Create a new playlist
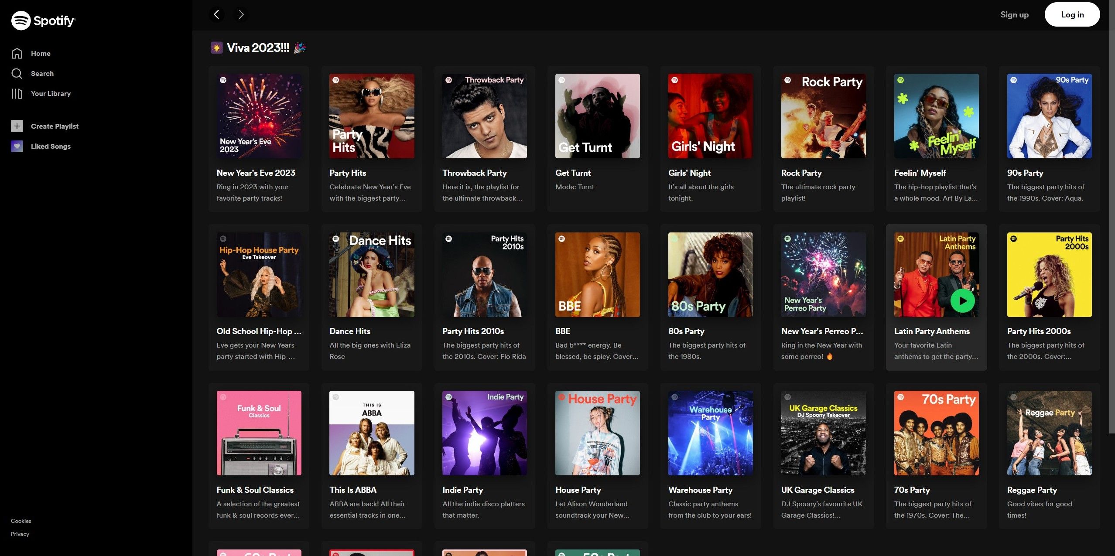 pos(55,126)
